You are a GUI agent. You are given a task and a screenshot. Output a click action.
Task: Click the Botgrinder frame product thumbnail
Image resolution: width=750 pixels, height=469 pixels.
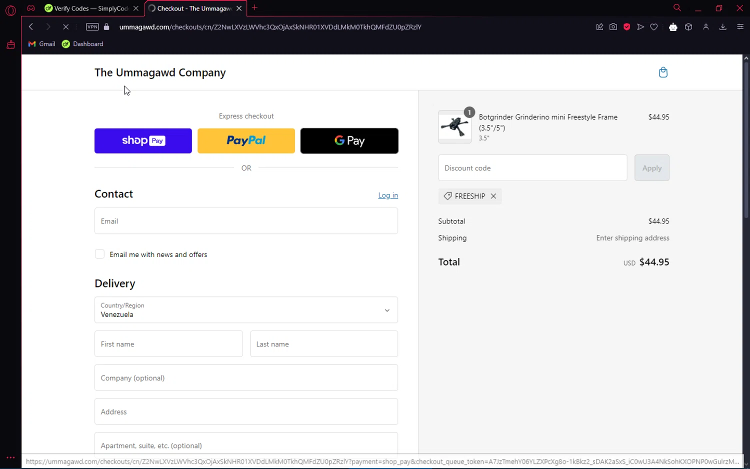point(454,127)
